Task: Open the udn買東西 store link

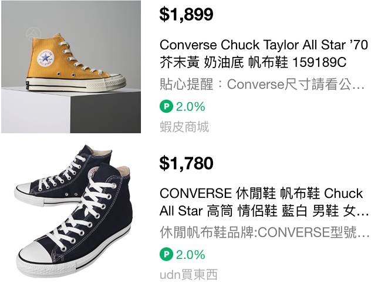Action: tap(188, 275)
